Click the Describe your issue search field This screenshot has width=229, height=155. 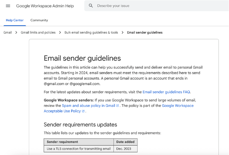click(157, 6)
